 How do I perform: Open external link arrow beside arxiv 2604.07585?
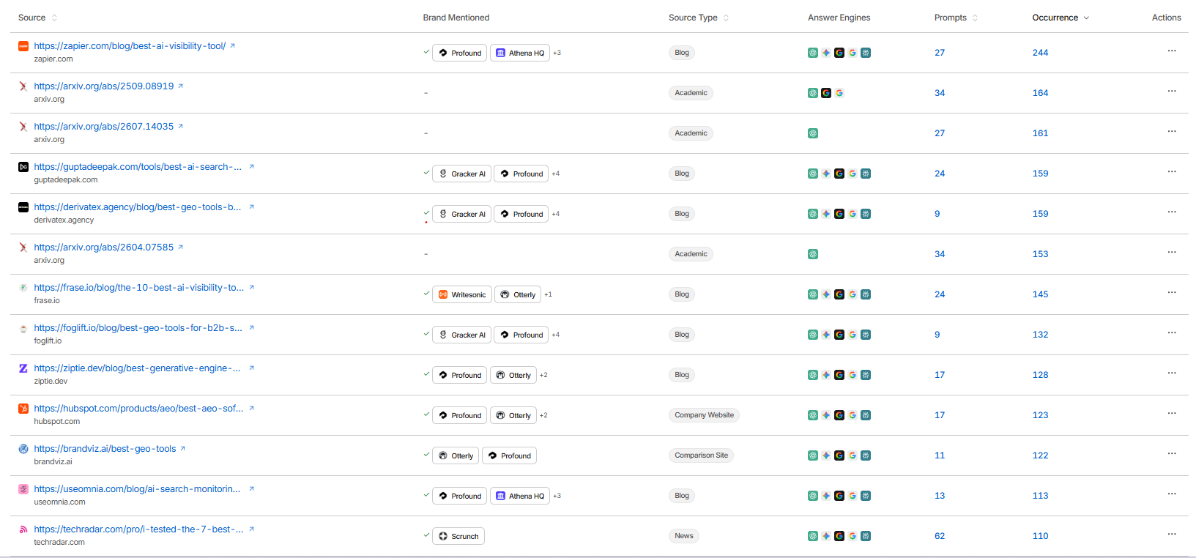pos(181,247)
